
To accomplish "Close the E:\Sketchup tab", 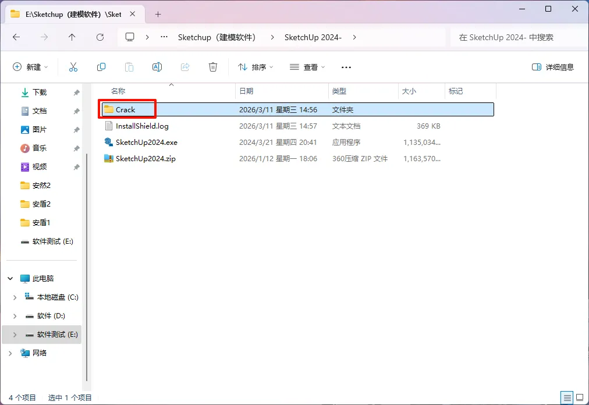I will [x=133, y=14].
